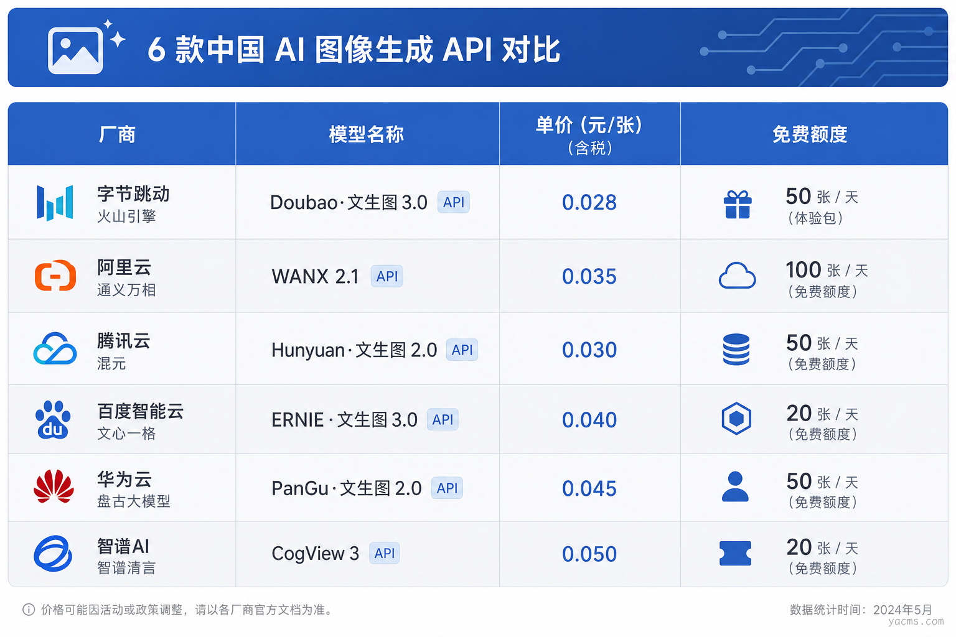Click the price 0.045
This screenshot has height=637, width=956.
589,489
